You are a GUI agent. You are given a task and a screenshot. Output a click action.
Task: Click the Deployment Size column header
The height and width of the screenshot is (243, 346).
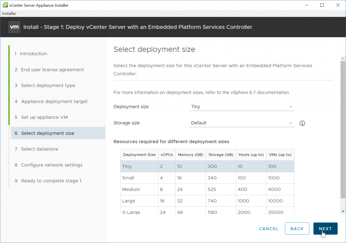point(139,155)
